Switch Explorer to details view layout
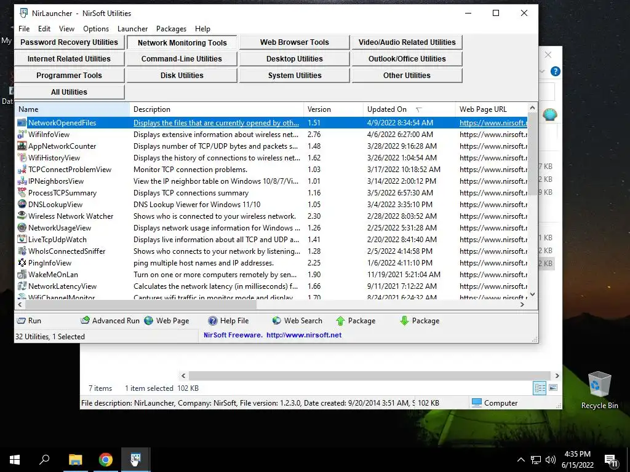 point(540,388)
